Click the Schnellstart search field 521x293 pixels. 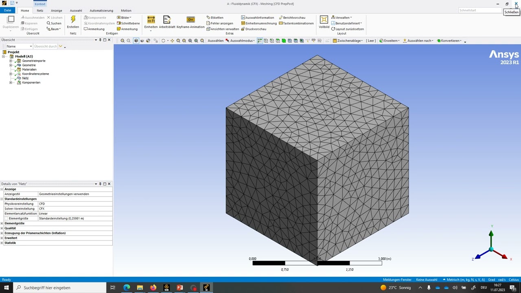point(480,10)
